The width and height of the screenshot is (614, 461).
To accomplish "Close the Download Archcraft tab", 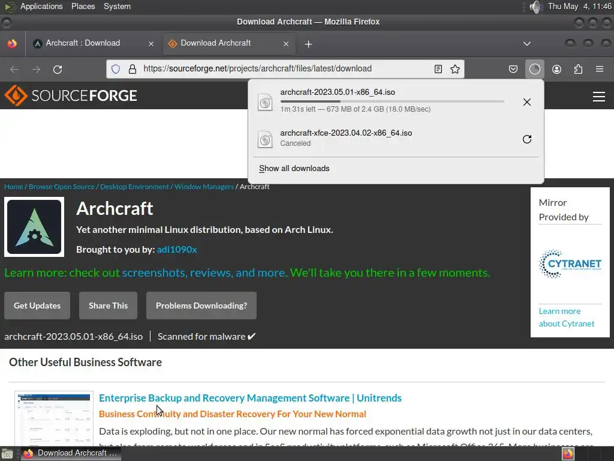I will [286, 44].
